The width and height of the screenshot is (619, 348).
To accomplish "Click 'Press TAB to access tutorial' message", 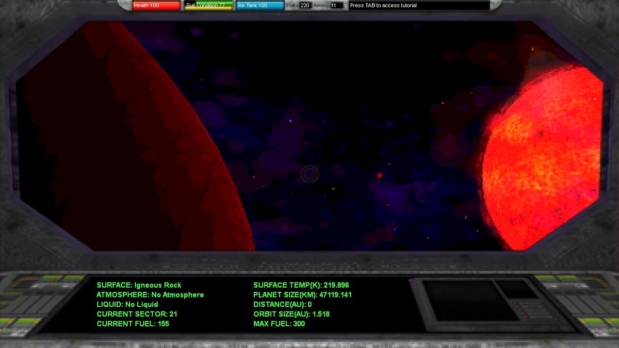I will pyautogui.click(x=383, y=5).
